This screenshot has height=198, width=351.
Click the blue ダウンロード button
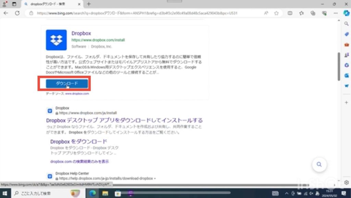(67, 84)
